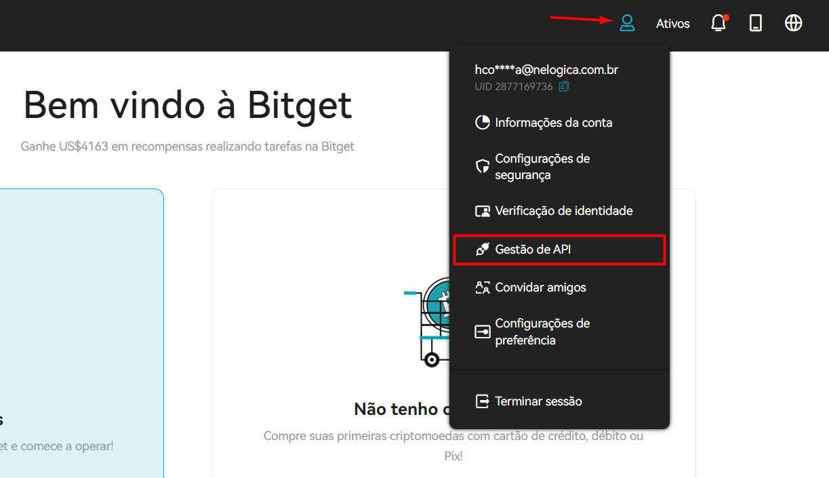829x478 pixels.
Task: Open the language globe icon
Action: pyautogui.click(x=793, y=23)
